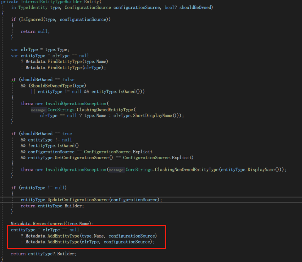Click the 'return entityType?.Builder;' statement
The width and height of the screenshot is (302, 262).
44,254
